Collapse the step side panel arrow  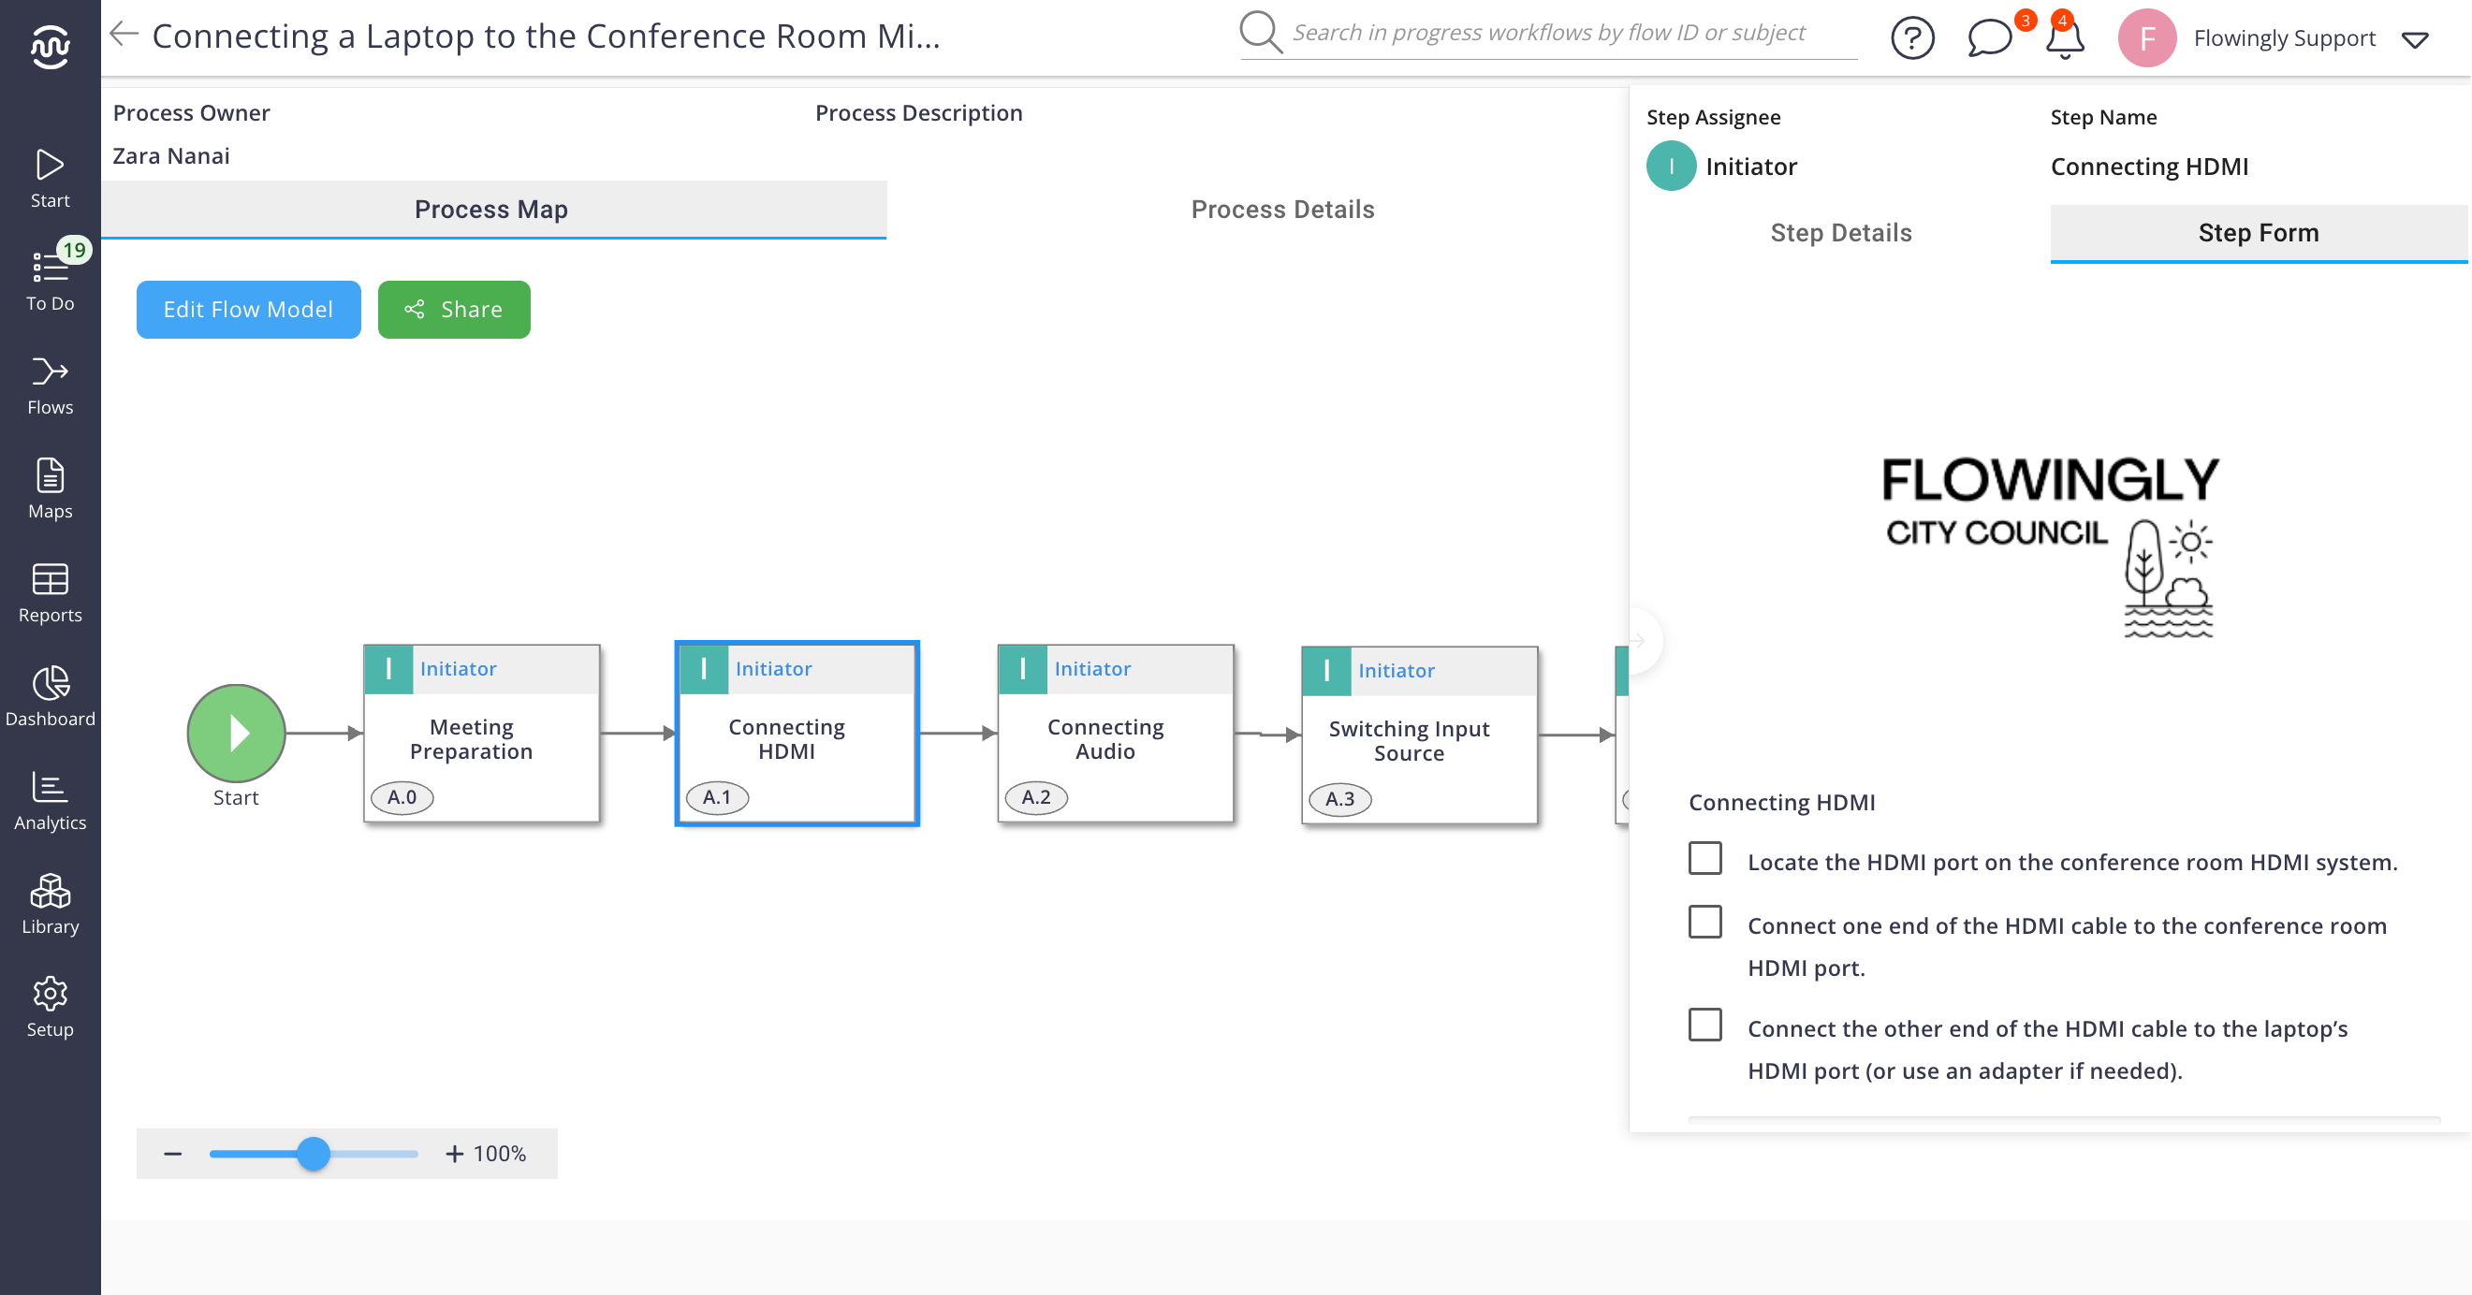point(1638,641)
